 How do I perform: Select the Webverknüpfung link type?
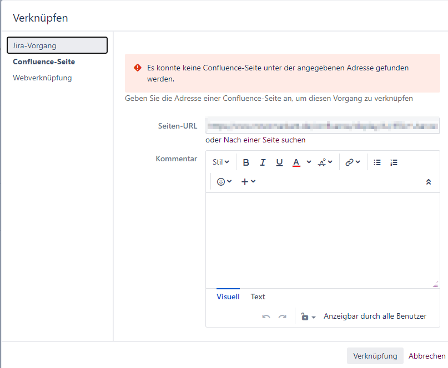coord(42,78)
